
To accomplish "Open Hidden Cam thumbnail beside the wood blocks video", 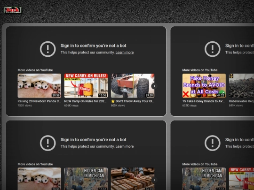I will 86,179.
